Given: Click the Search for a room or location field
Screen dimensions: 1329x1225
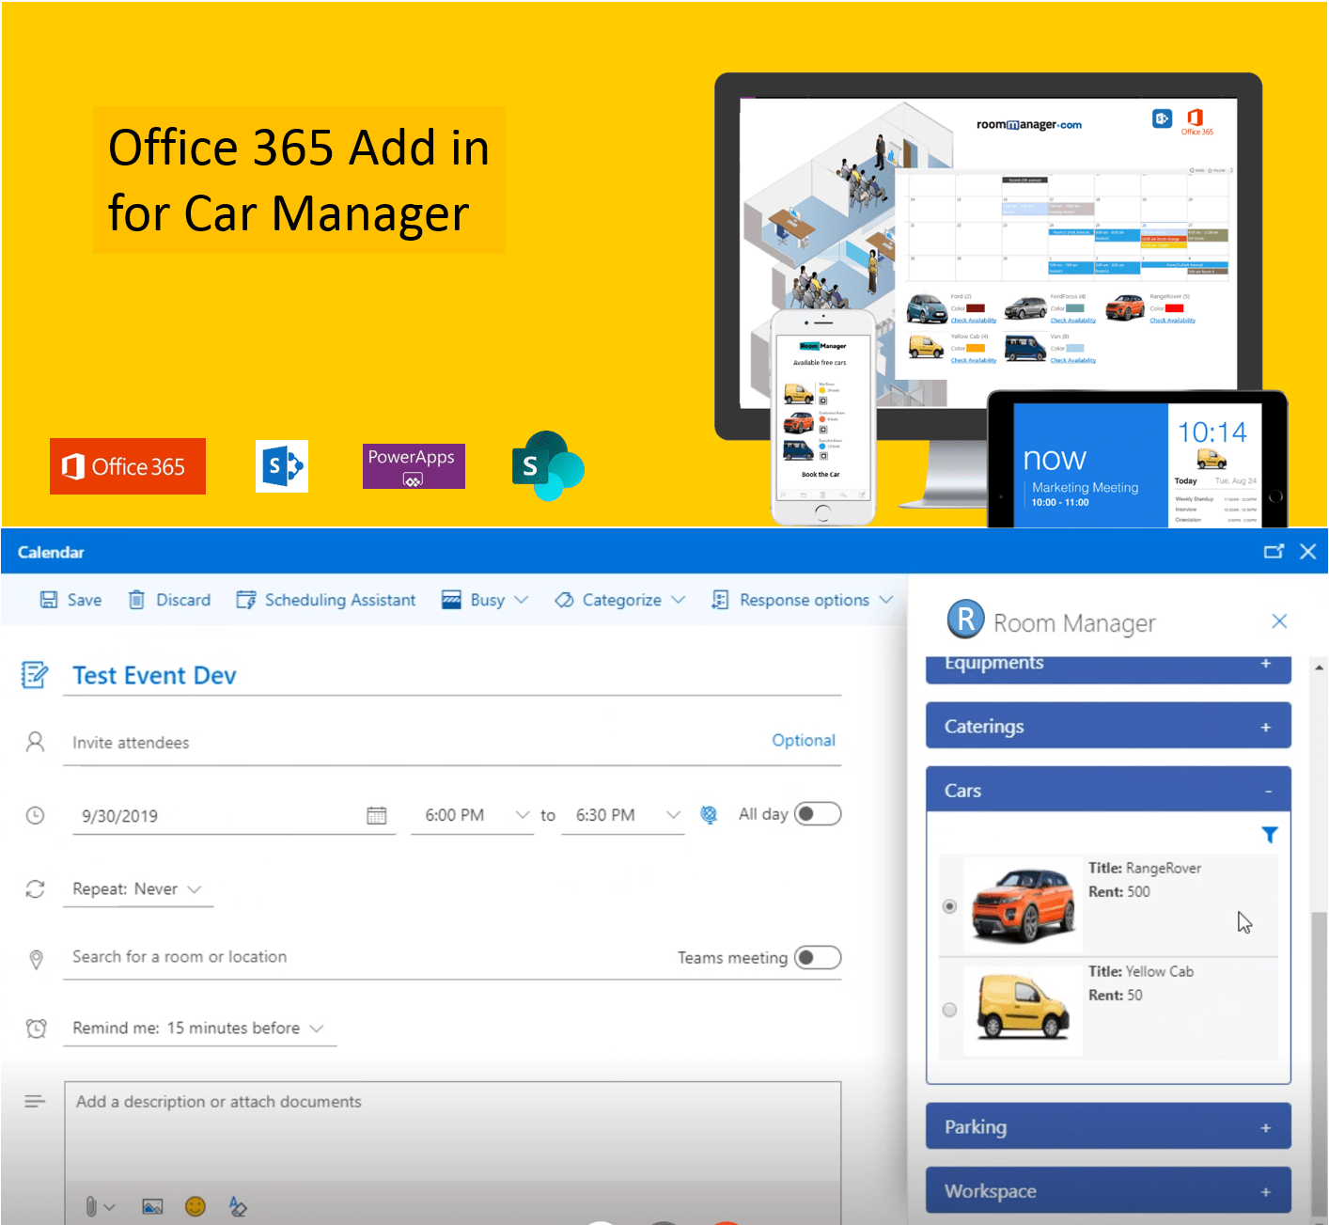Looking at the screenshot, I should pos(282,957).
